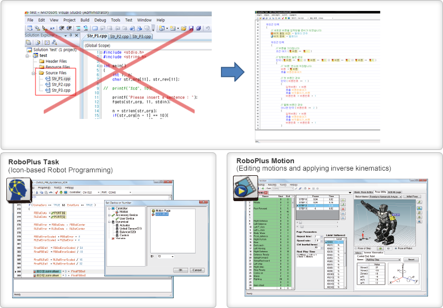Click the red check icon in RoboPlus Task
Viewport: 443px width, 308px height.
[56, 192]
